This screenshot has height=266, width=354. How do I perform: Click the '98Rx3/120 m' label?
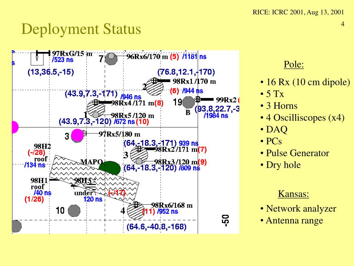click(x=176, y=162)
